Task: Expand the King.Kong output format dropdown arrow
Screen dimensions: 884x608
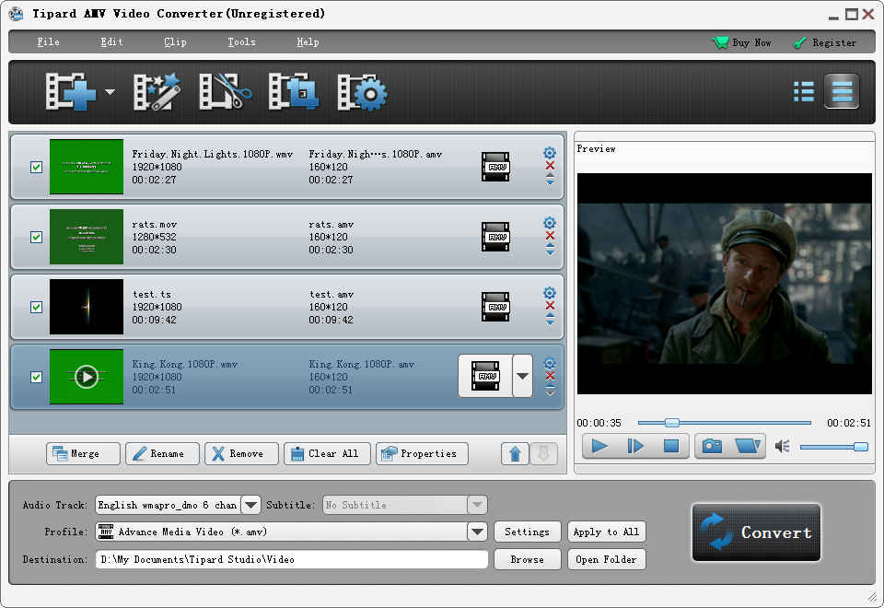Action: click(522, 376)
